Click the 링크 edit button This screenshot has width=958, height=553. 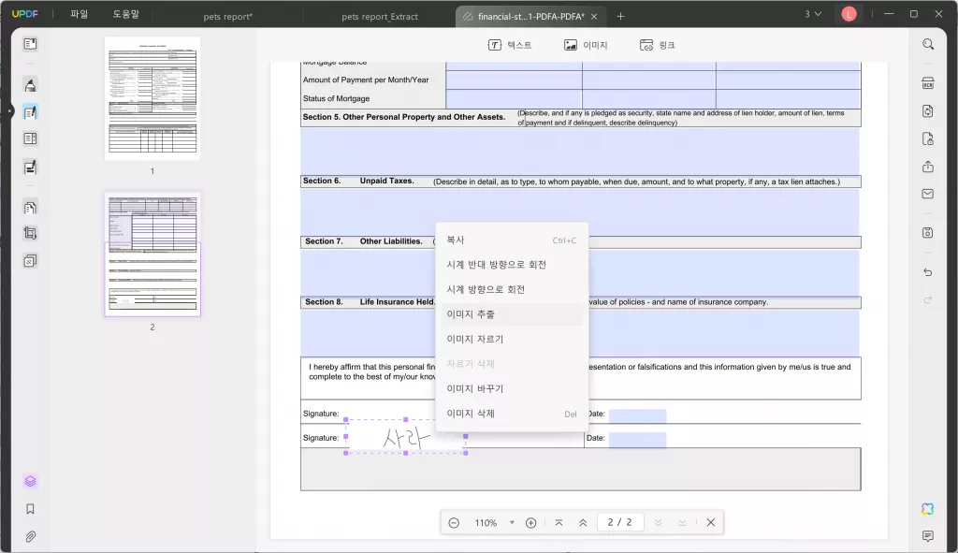658,45
